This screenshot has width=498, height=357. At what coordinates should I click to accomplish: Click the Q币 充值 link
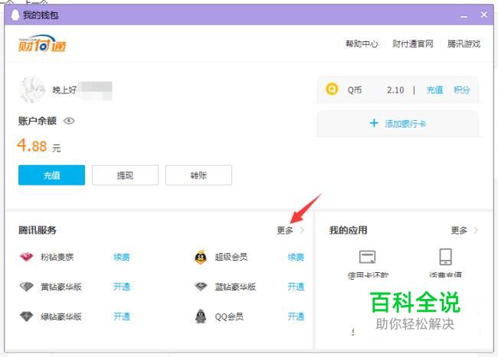434,90
